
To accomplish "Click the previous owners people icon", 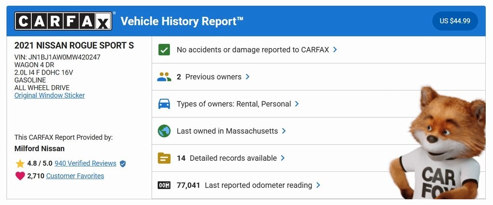I will (164, 77).
